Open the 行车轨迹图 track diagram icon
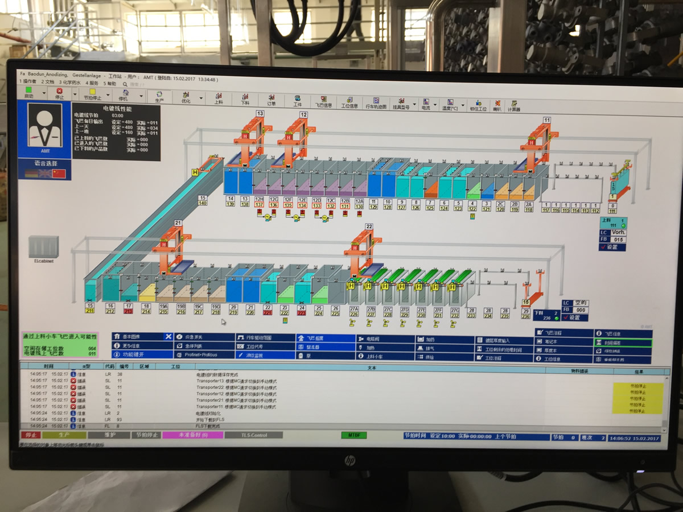The image size is (683, 512). coord(376,102)
